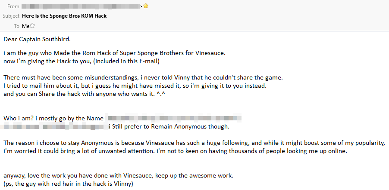The height and width of the screenshot is (190, 389).
Task: Click the subject Here is the Sponge Bros ROM Hack
Action: coord(64,16)
